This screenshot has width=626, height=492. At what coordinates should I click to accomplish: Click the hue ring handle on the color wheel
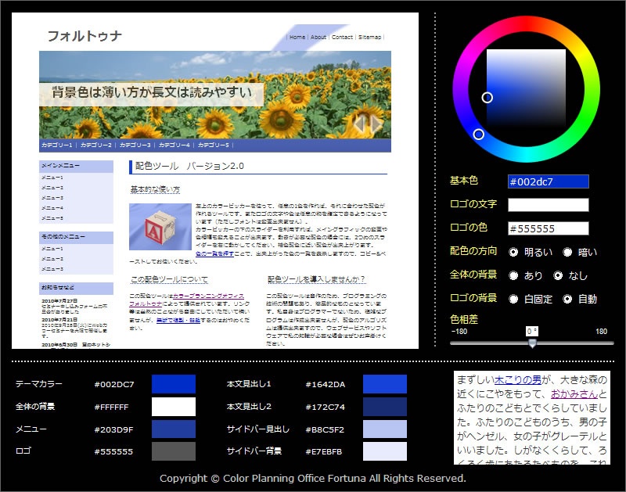pos(479,135)
